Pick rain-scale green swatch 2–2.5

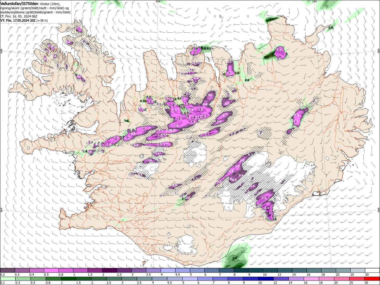click(99, 279)
